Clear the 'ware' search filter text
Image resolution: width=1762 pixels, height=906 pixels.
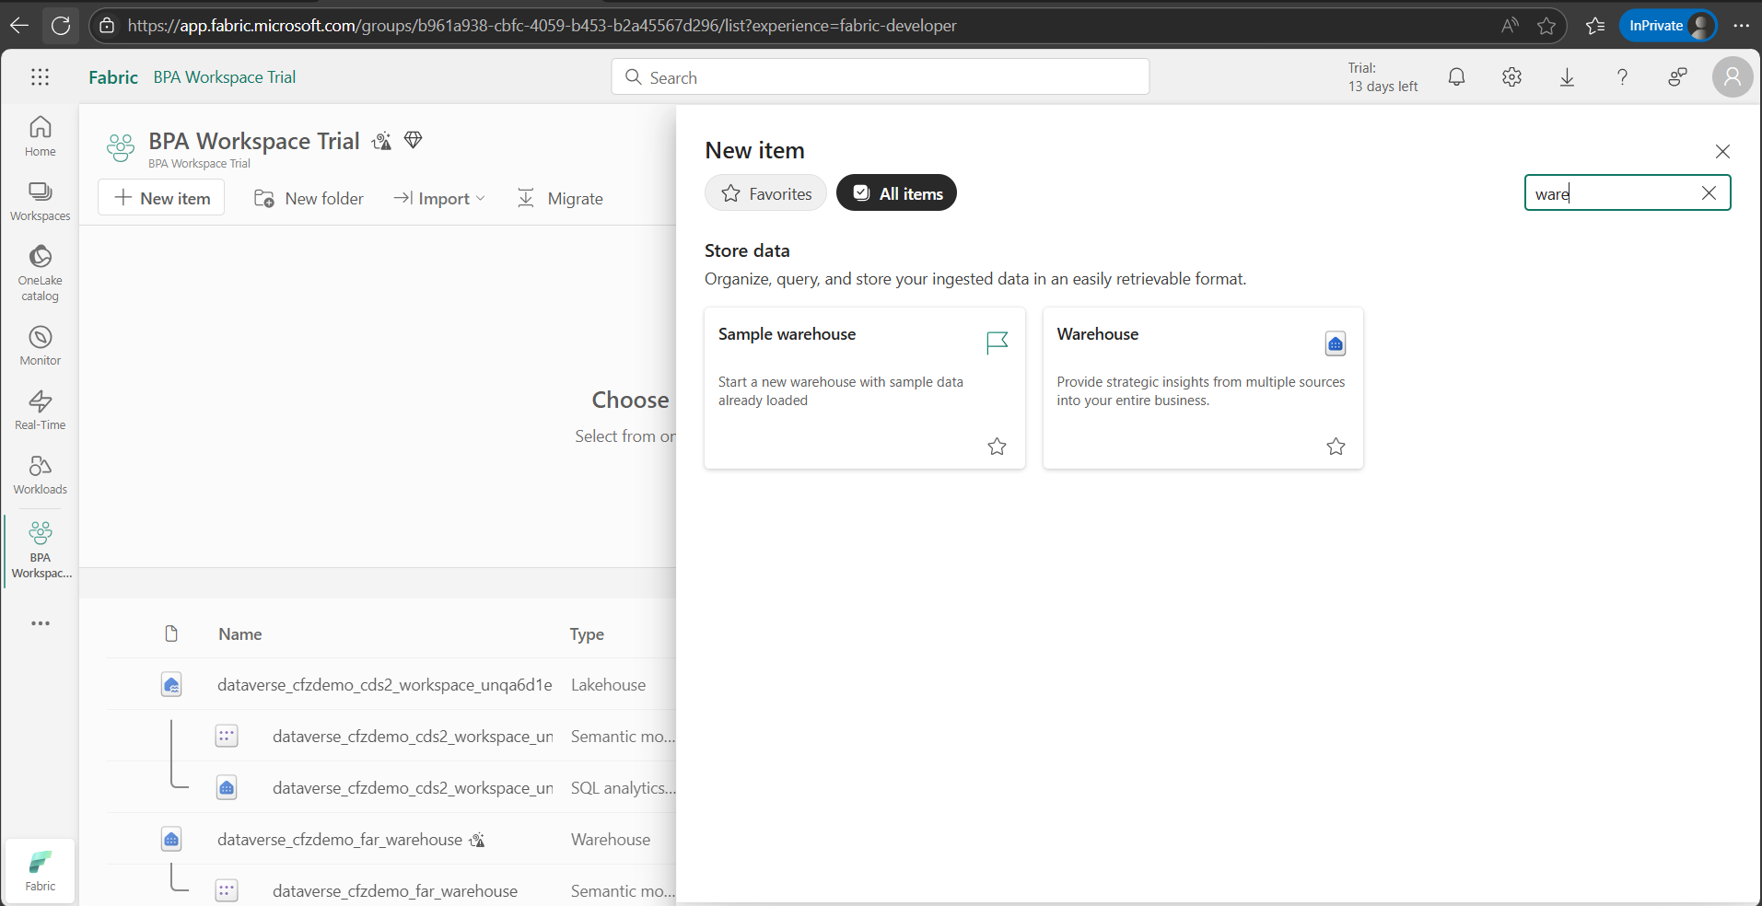click(1709, 193)
